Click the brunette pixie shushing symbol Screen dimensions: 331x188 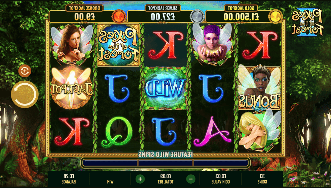tap(72, 44)
